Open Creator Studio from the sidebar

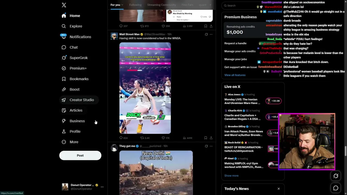click(x=78, y=100)
